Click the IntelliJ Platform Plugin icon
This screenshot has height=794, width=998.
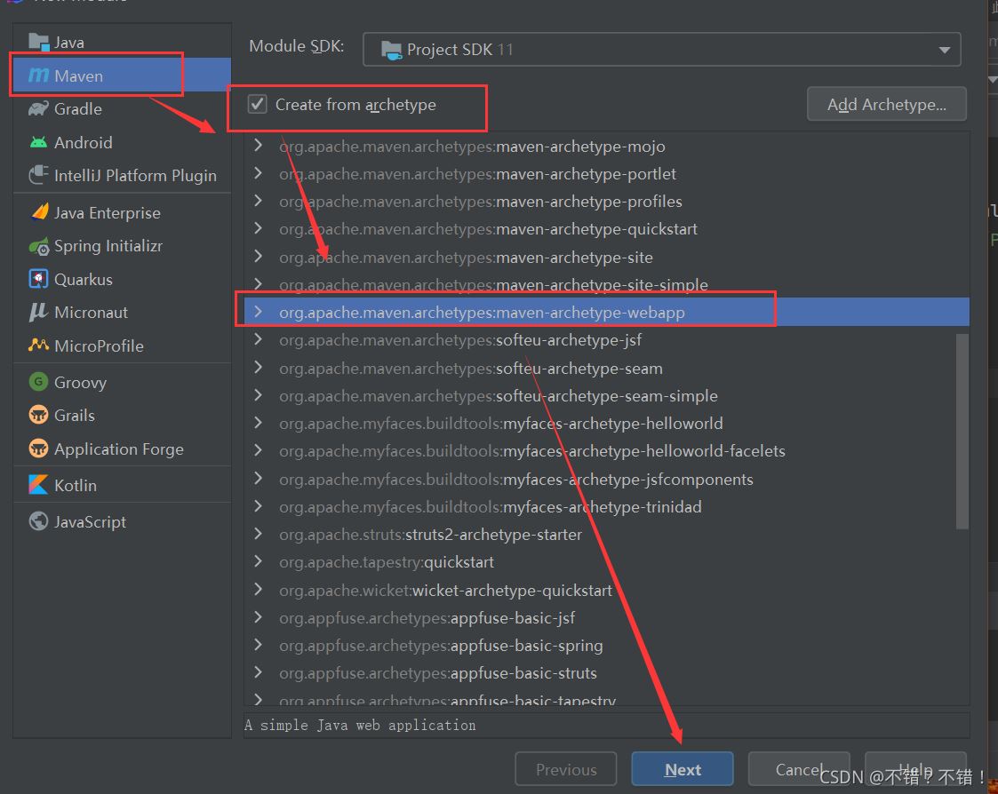pos(39,175)
